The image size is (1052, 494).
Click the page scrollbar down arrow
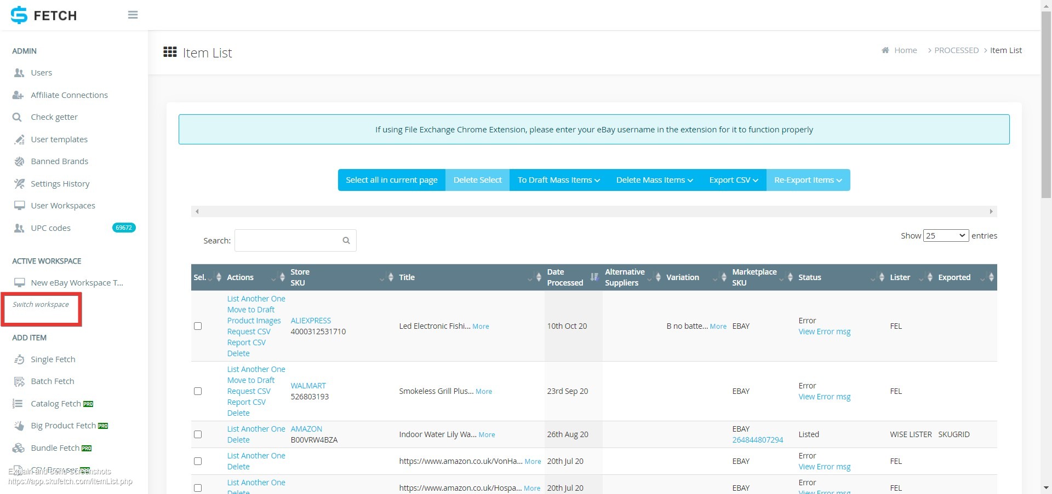[x=1046, y=487]
